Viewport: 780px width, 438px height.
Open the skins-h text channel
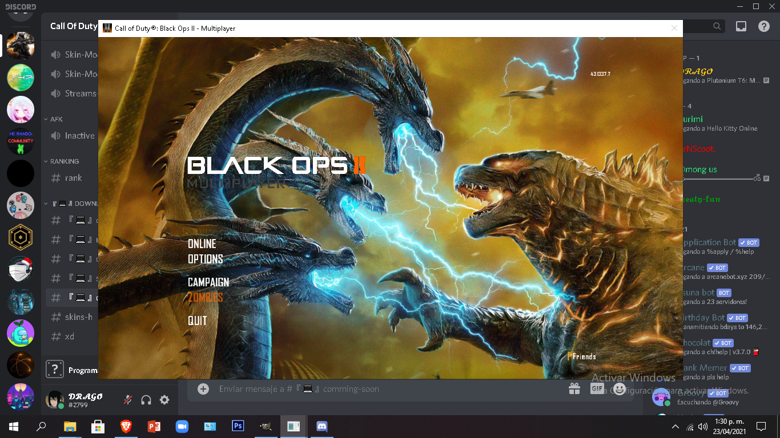coord(72,317)
